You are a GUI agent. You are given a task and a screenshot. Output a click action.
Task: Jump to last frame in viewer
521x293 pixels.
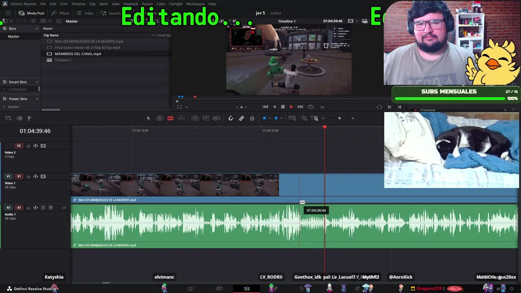(x=300, y=107)
